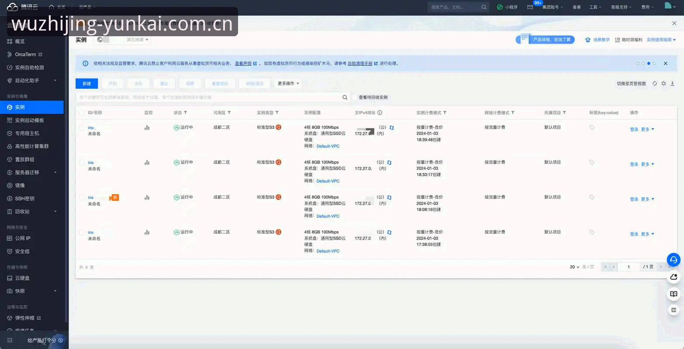Select checkbox for instance created 18:39:48
Screen dimensions: 684x349
pyautogui.click(x=82, y=127)
